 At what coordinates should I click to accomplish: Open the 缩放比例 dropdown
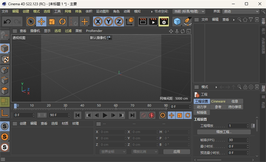145,152
